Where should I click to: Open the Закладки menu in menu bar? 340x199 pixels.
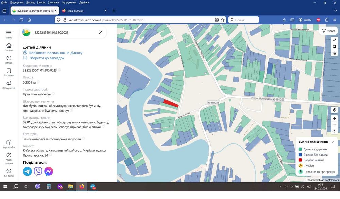click(53, 2)
